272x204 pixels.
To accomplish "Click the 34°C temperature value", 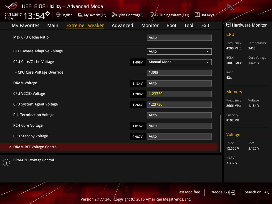I will pyautogui.click(x=252, y=48).
